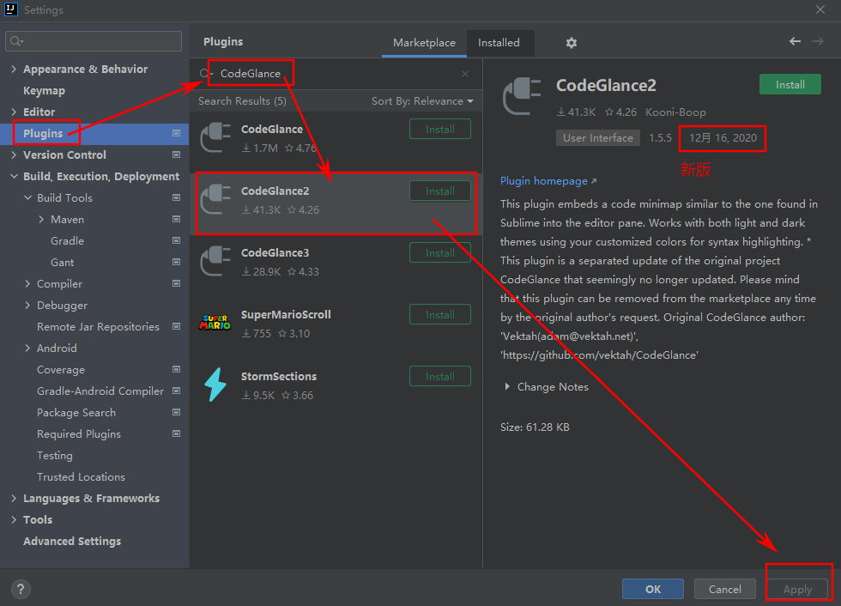Click the forward navigation arrow
This screenshot has width=841, height=606.
point(818,41)
